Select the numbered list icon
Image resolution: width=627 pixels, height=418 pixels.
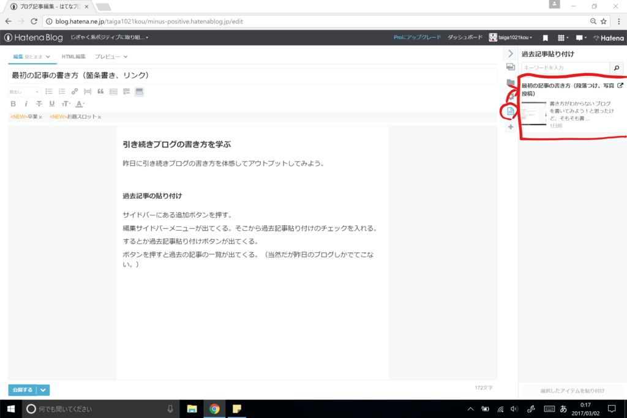click(x=61, y=91)
